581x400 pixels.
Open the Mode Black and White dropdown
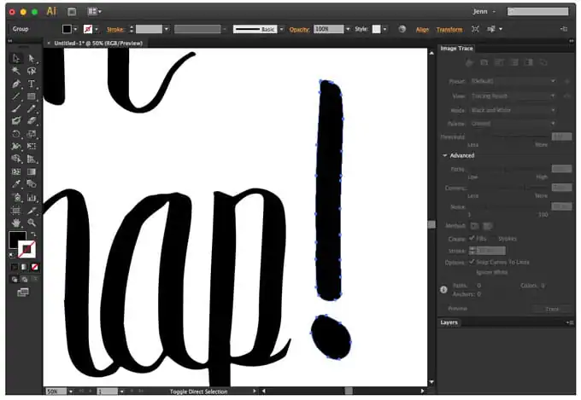coord(514,110)
